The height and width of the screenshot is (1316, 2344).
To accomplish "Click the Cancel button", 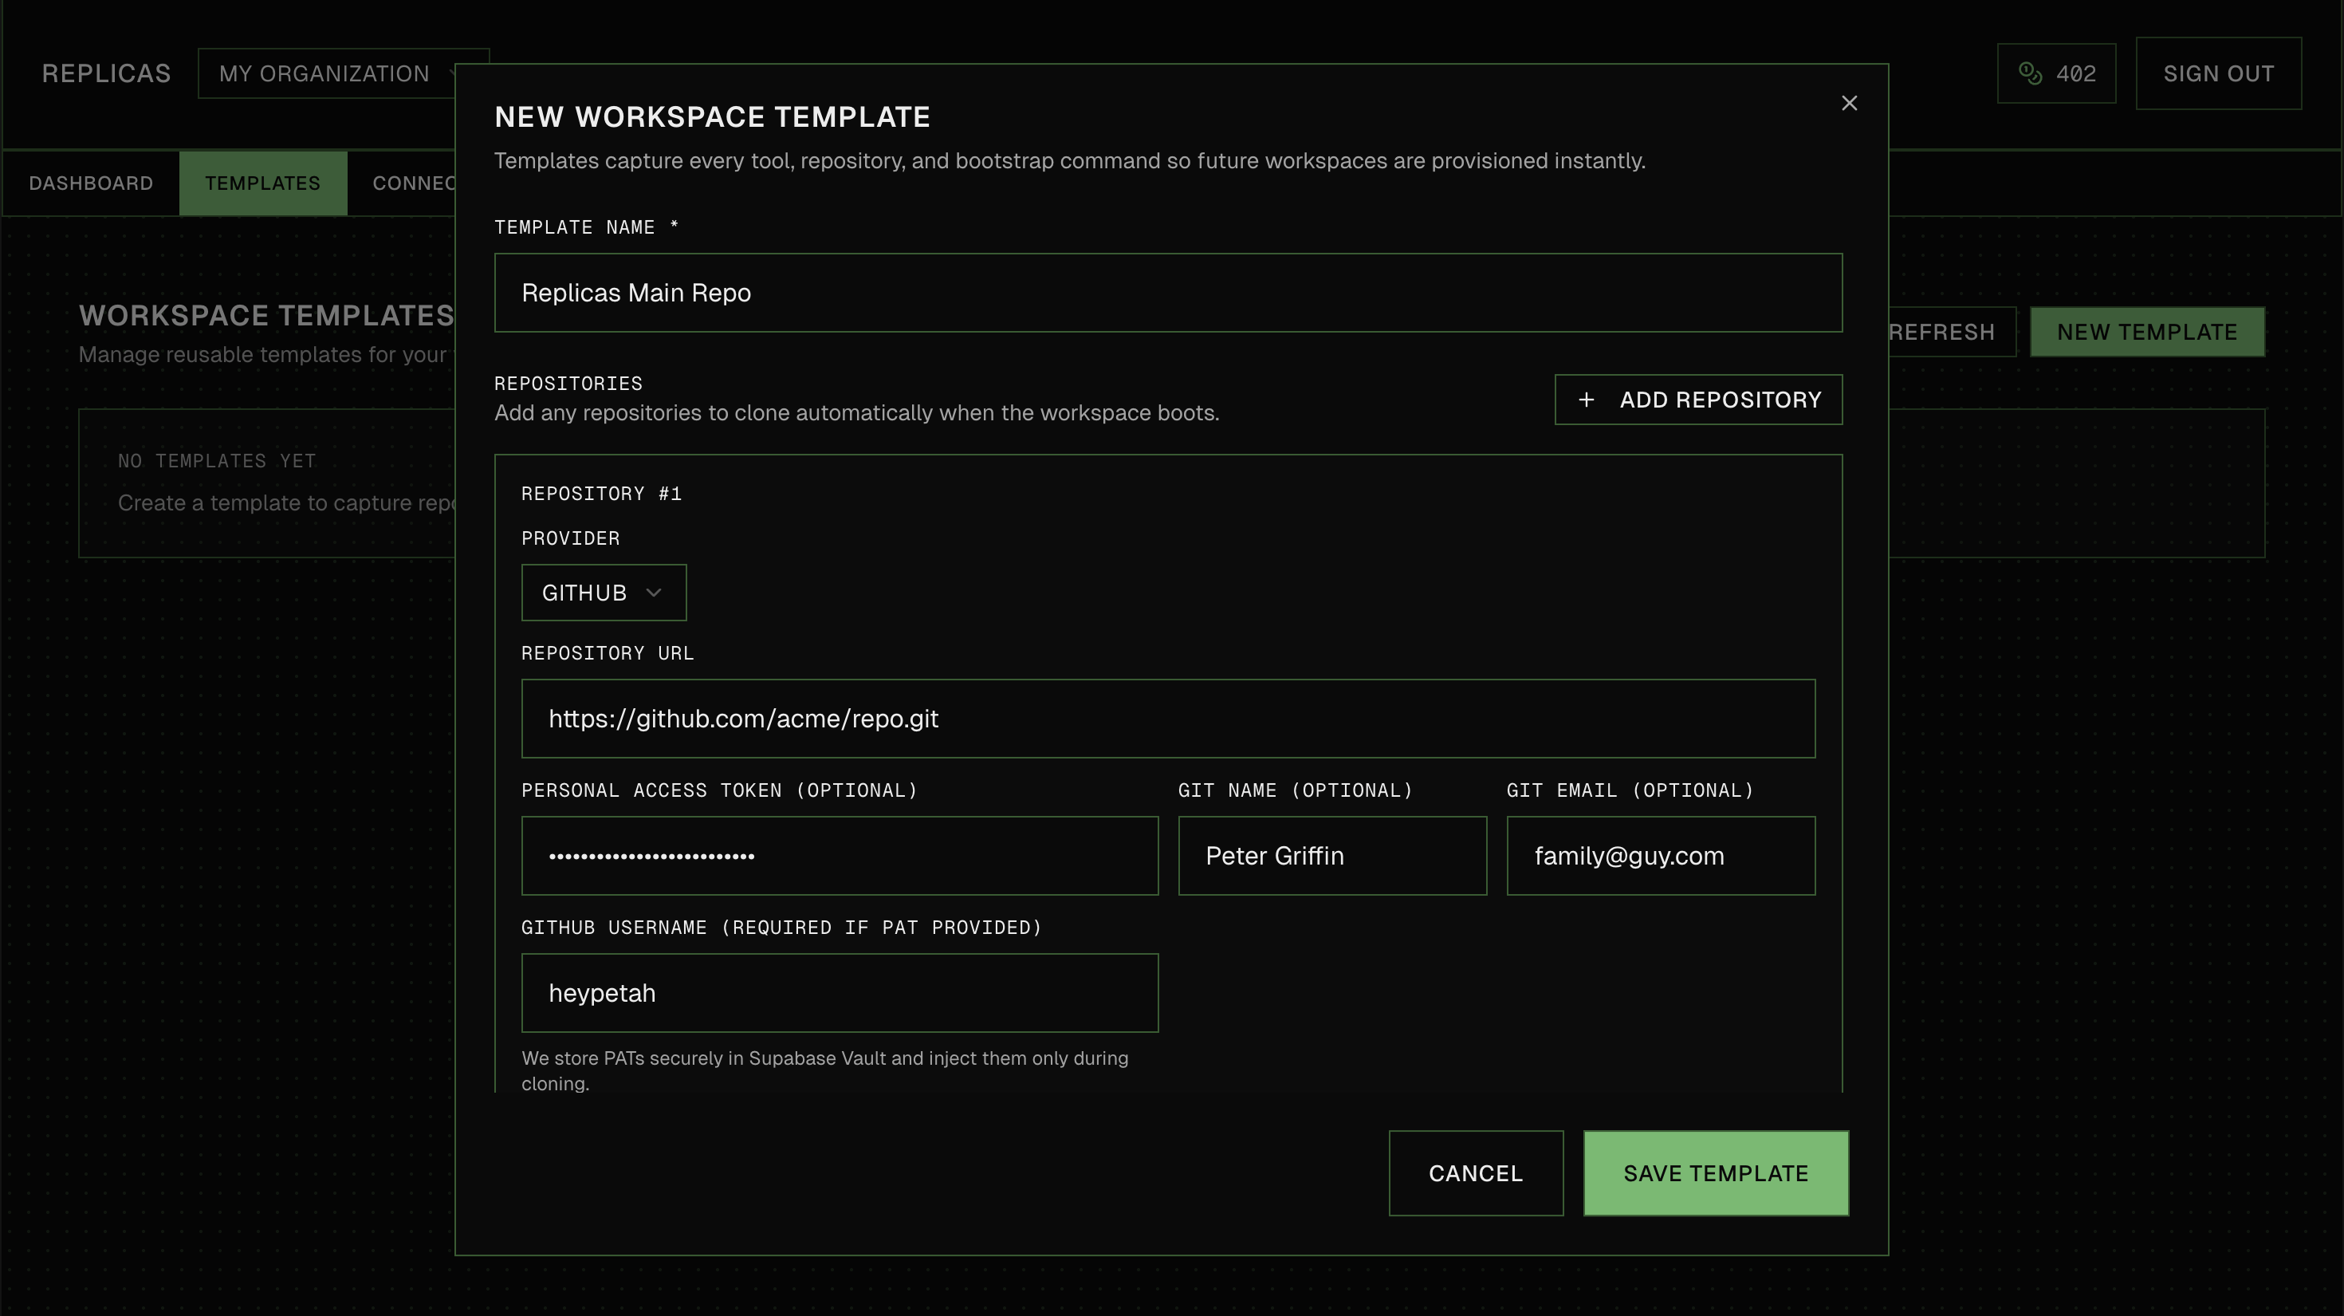I will [1475, 1173].
